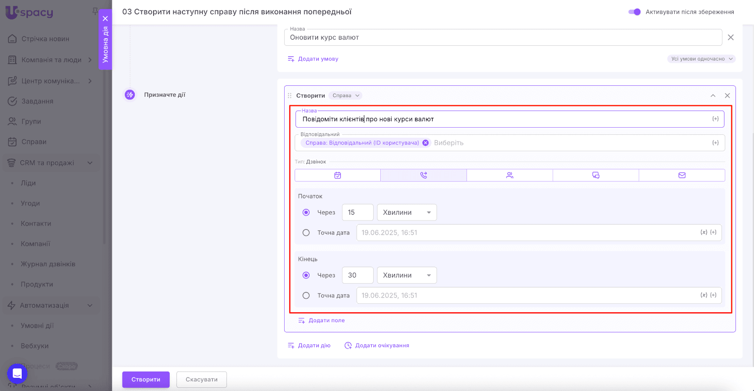Open Усі умови одночасно dropdown
Image resolution: width=754 pixels, height=391 pixels.
(x=701, y=59)
